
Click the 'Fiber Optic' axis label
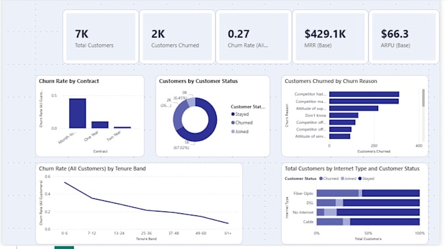click(x=304, y=193)
